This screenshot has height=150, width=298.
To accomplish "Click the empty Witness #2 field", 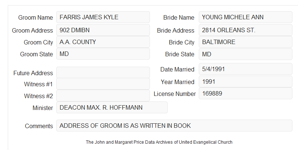I will pos(103,96).
